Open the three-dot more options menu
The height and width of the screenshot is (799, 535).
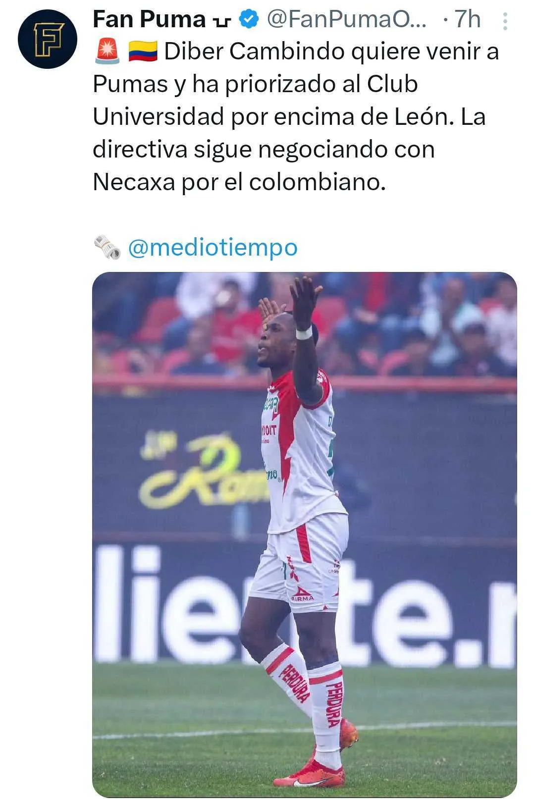click(505, 21)
